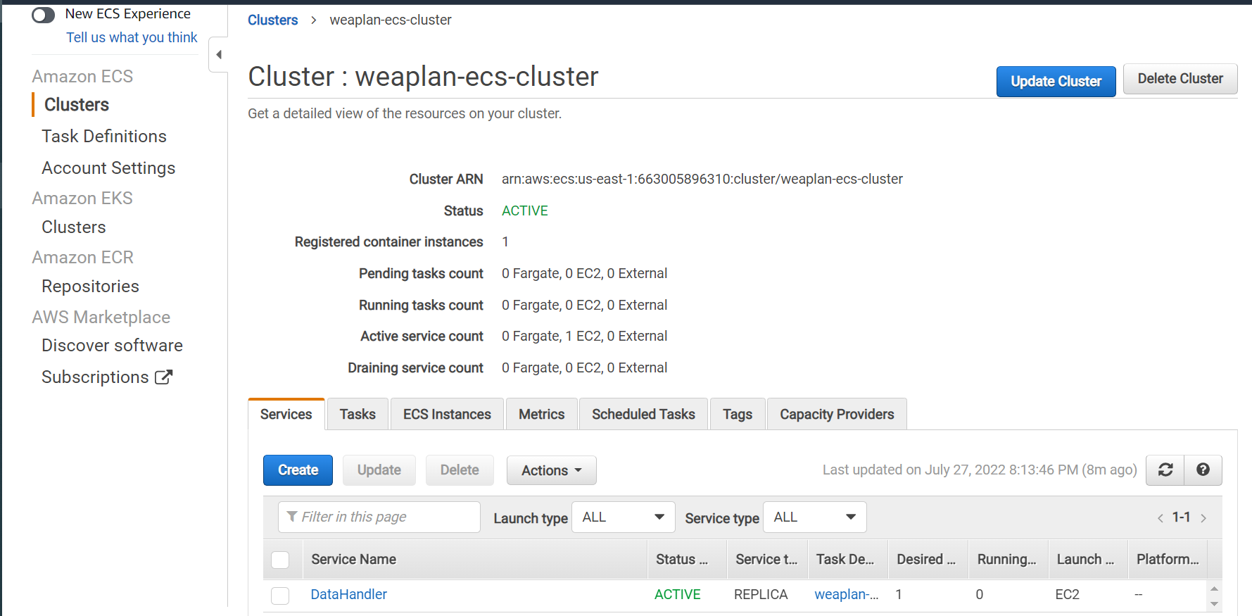Open the Metrics tab
The height and width of the screenshot is (616, 1252).
(x=541, y=414)
